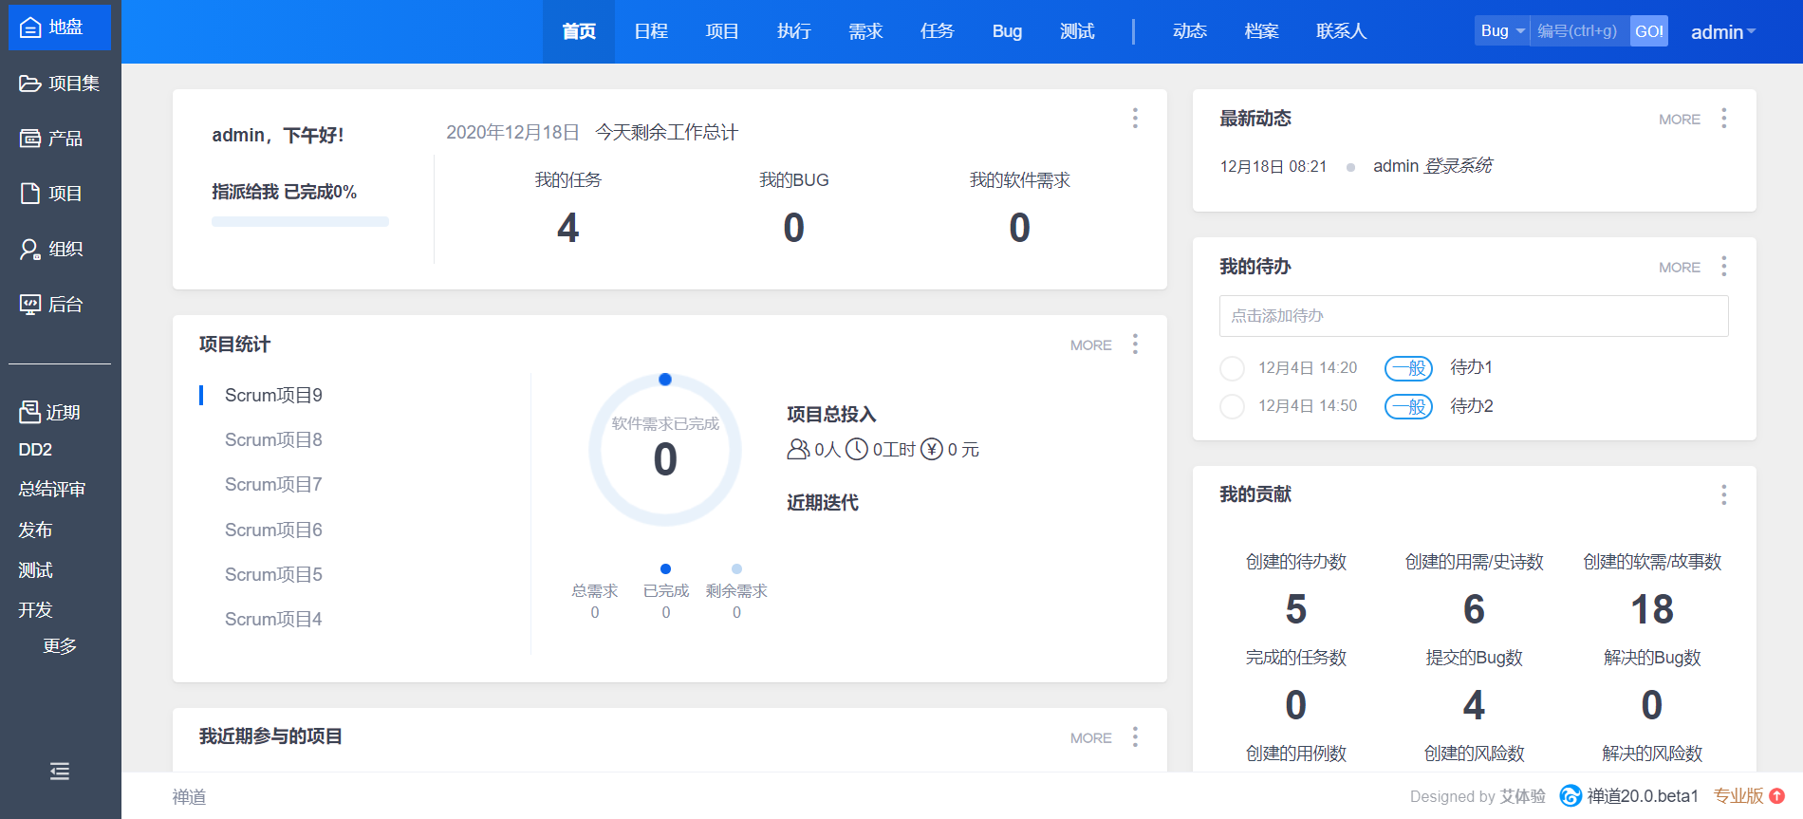Expand 更多 in the sidebar recent list

[60, 646]
